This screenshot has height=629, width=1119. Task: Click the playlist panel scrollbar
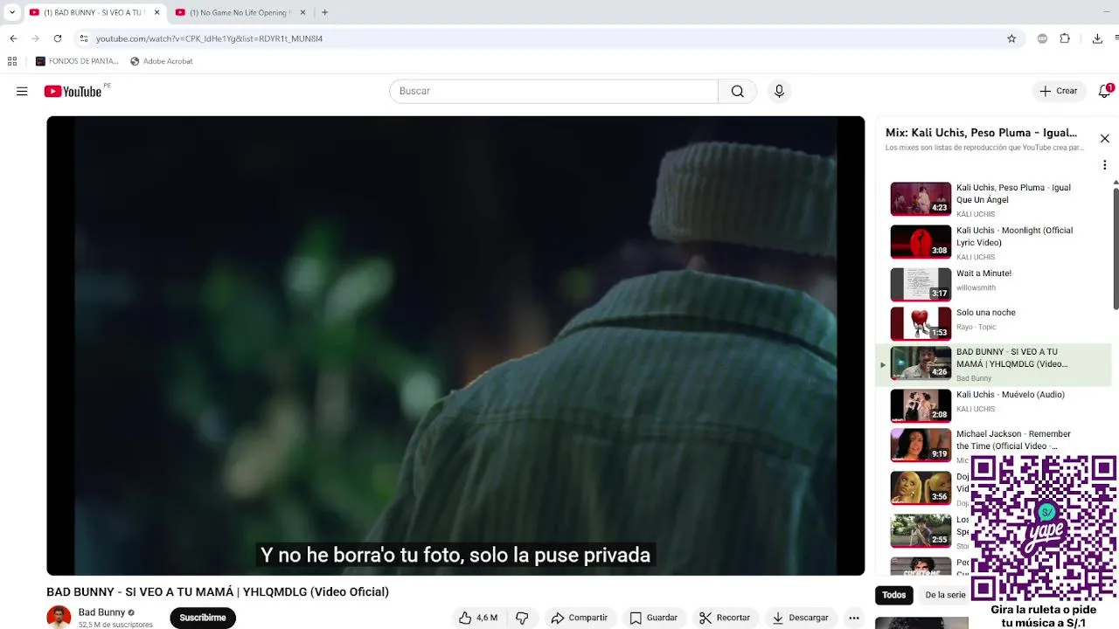tap(1116, 247)
